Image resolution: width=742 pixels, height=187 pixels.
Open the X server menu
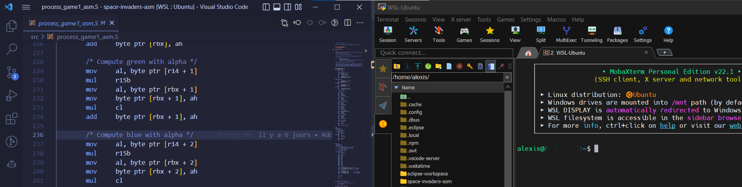[461, 20]
